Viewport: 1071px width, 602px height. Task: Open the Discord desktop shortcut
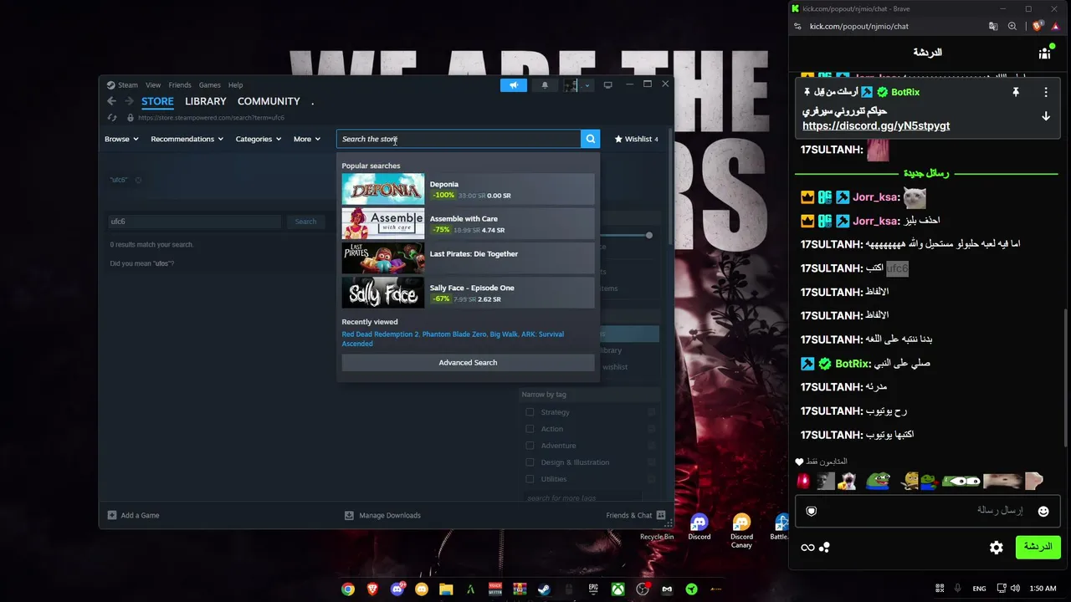click(x=699, y=528)
